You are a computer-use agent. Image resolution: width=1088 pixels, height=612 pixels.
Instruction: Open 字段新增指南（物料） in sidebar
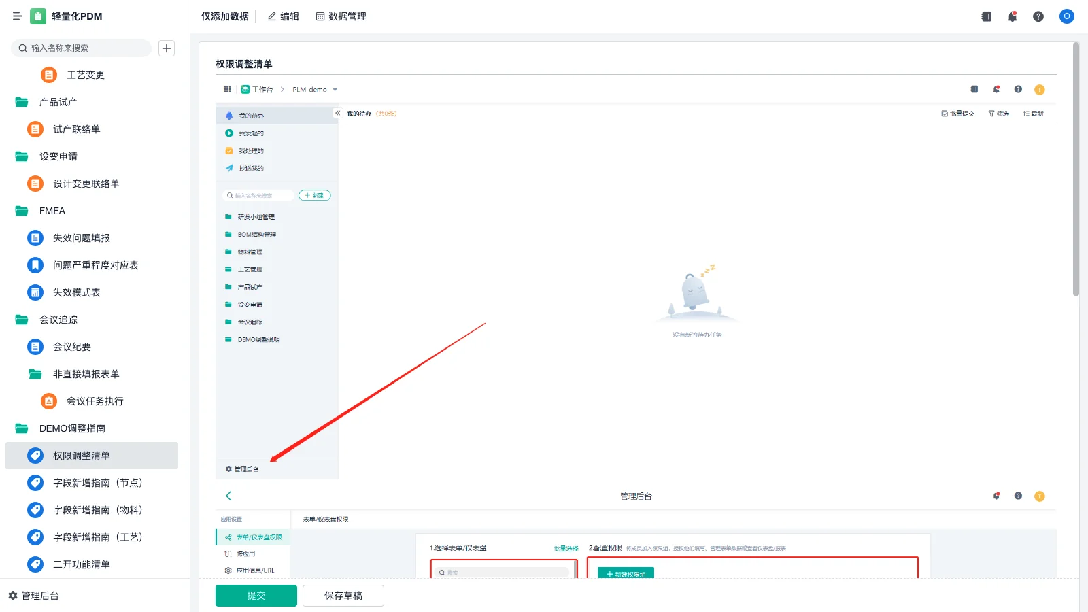click(x=97, y=510)
